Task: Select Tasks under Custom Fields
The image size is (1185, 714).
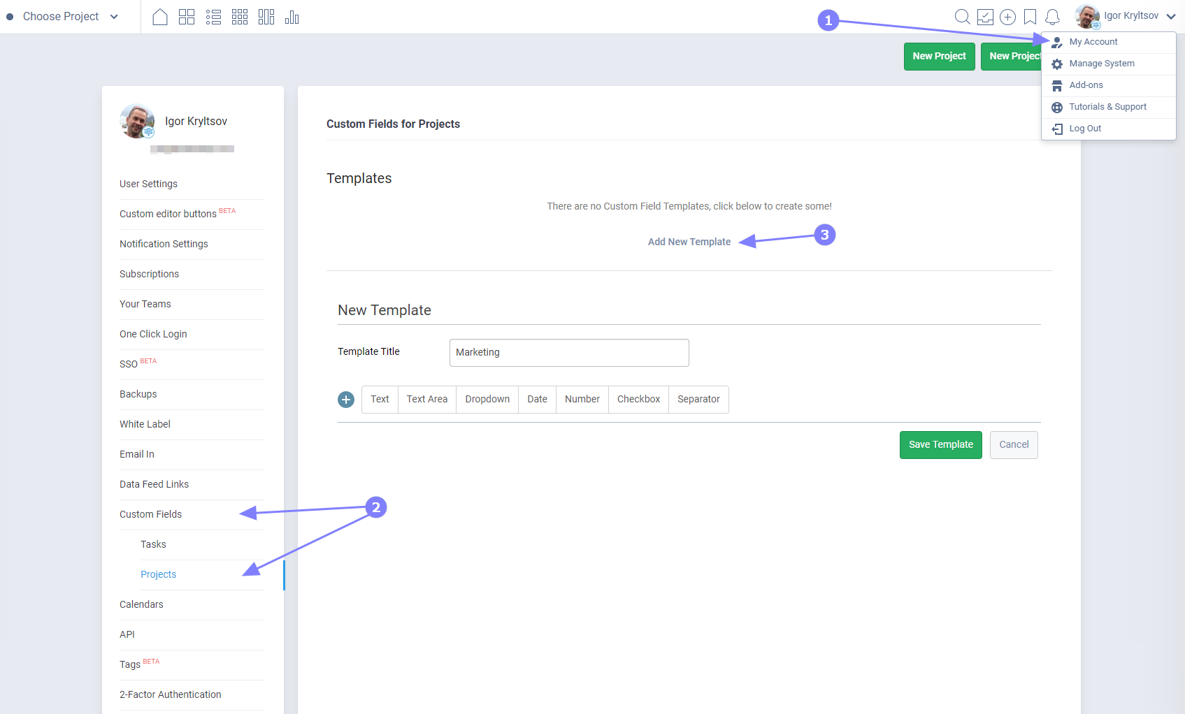Action: (x=153, y=544)
